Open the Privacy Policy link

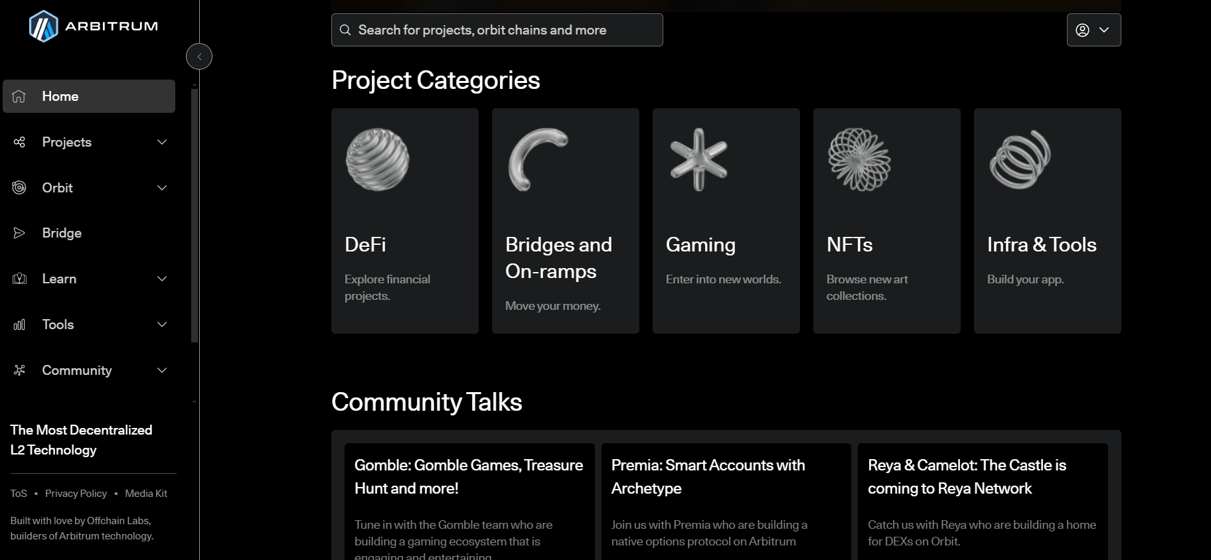click(x=76, y=494)
